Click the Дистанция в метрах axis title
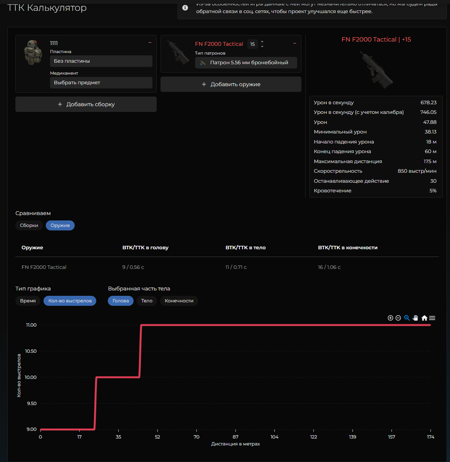The height and width of the screenshot is (462, 450). [x=236, y=444]
